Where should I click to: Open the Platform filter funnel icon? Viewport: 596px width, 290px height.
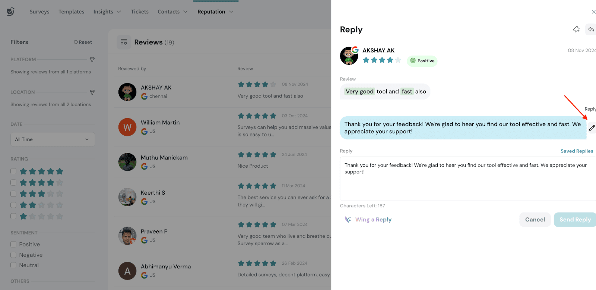[x=92, y=60]
